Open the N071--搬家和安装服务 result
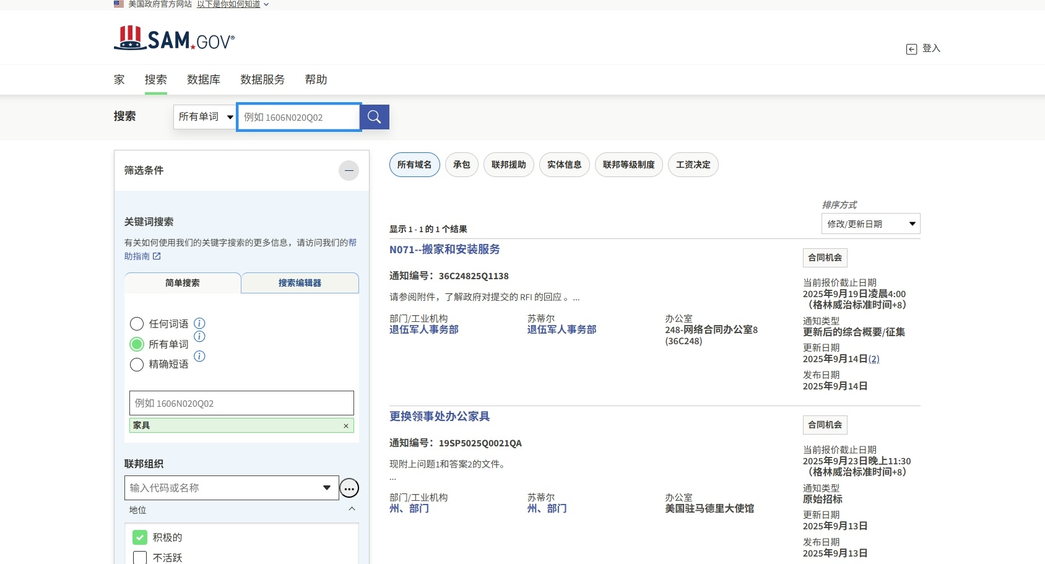Viewport: 1045px width, 564px height. coord(444,249)
